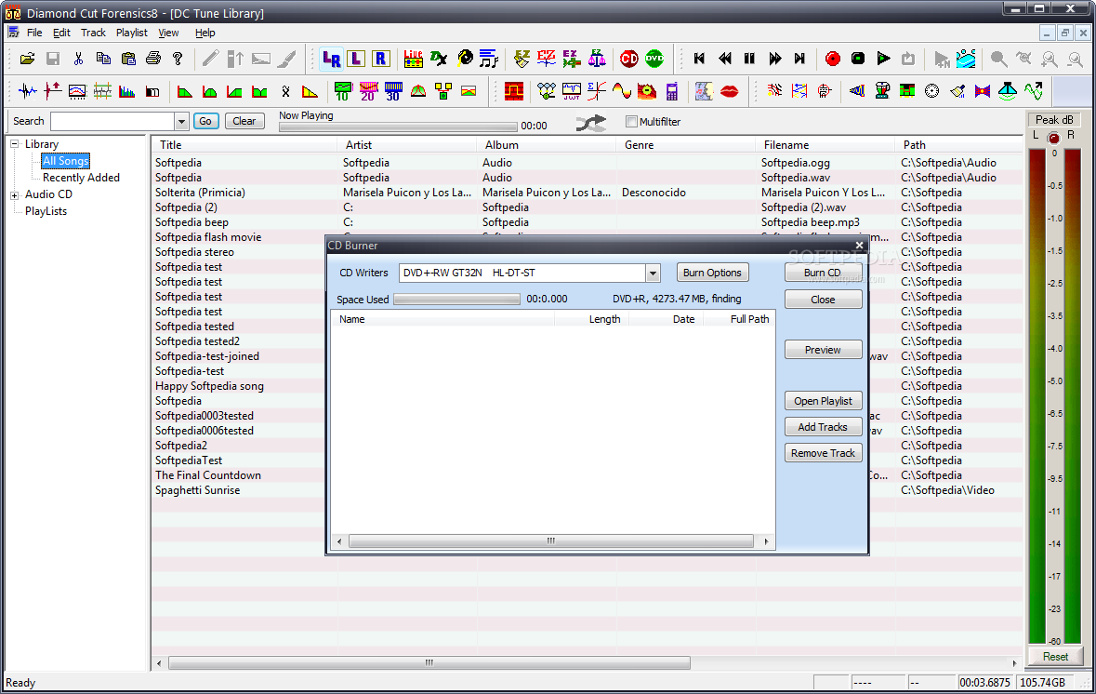This screenshot has height=694, width=1096.
Task: Click the Help question mark icon
Action: 178,59
